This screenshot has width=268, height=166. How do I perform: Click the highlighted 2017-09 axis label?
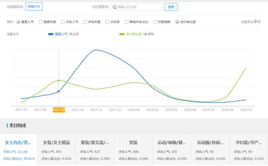click(x=59, y=110)
